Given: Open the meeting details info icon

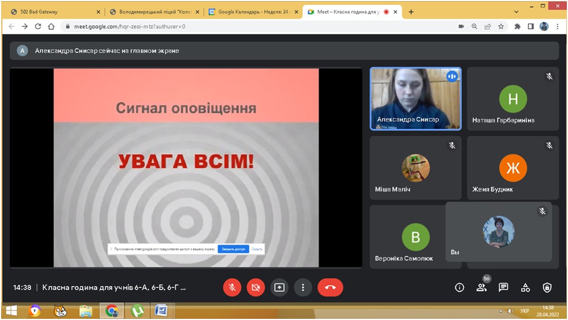Looking at the screenshot, I should click(x=459, y=287).
